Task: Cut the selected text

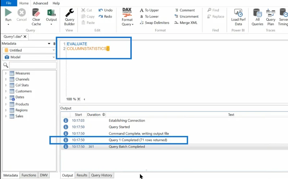Action: (86, 10)
